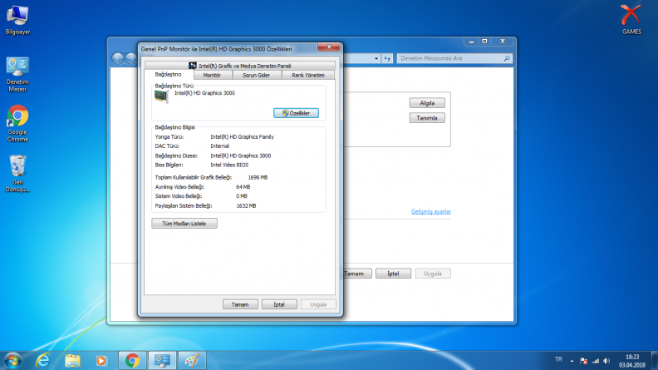Screen dimensions: 658x370
Task: Click the Algıla button in Control Panel
Action: 427,103
